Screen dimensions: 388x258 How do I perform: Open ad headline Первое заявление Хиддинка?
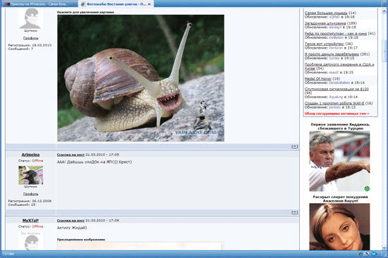pos(340,126)
